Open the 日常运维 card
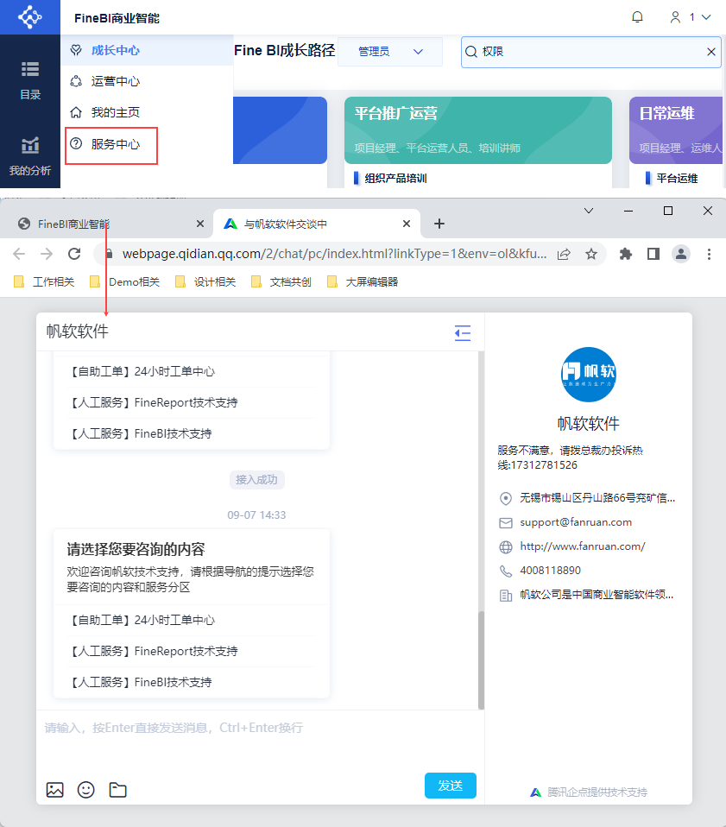Viewport: 726px width, 827px height. tap(677, 129)
